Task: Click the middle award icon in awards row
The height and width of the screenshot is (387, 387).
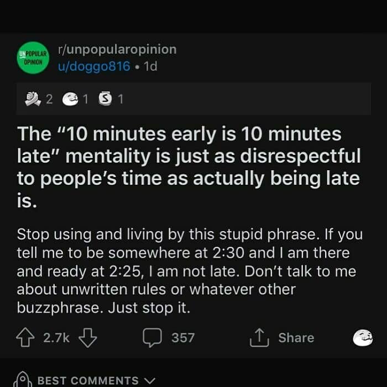Action: pyautogui.click(x=69, y=99)
